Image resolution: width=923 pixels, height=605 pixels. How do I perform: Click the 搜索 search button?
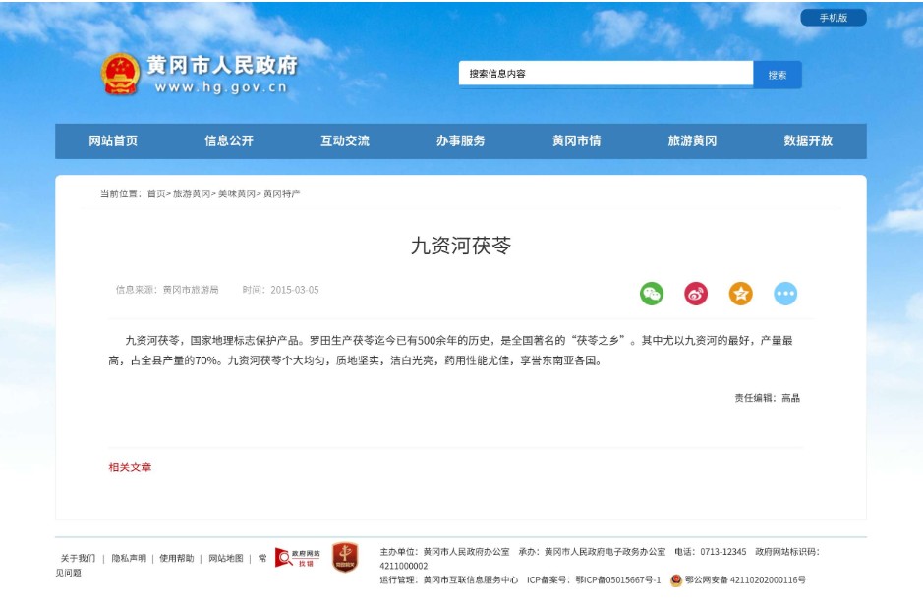pos(778,75)
